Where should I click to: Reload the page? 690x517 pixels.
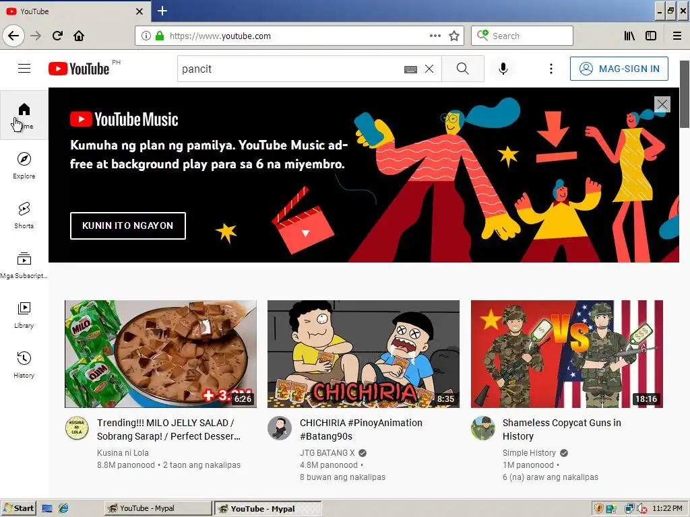(57, 36)
